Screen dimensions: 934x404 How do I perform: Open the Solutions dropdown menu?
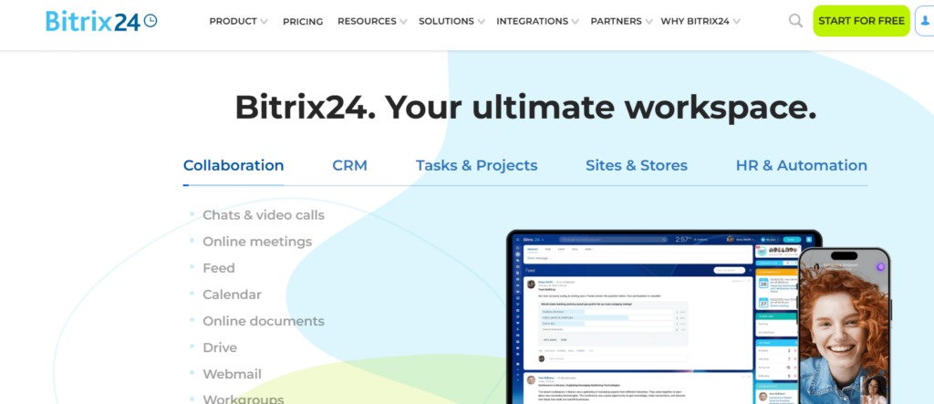tap(451, 21)
